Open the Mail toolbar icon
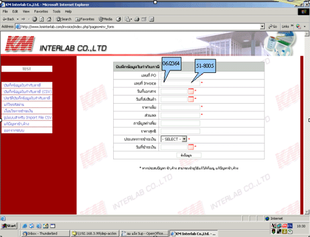Image resolution: width=310 pixels, height=237 pixels. (129, 19)
